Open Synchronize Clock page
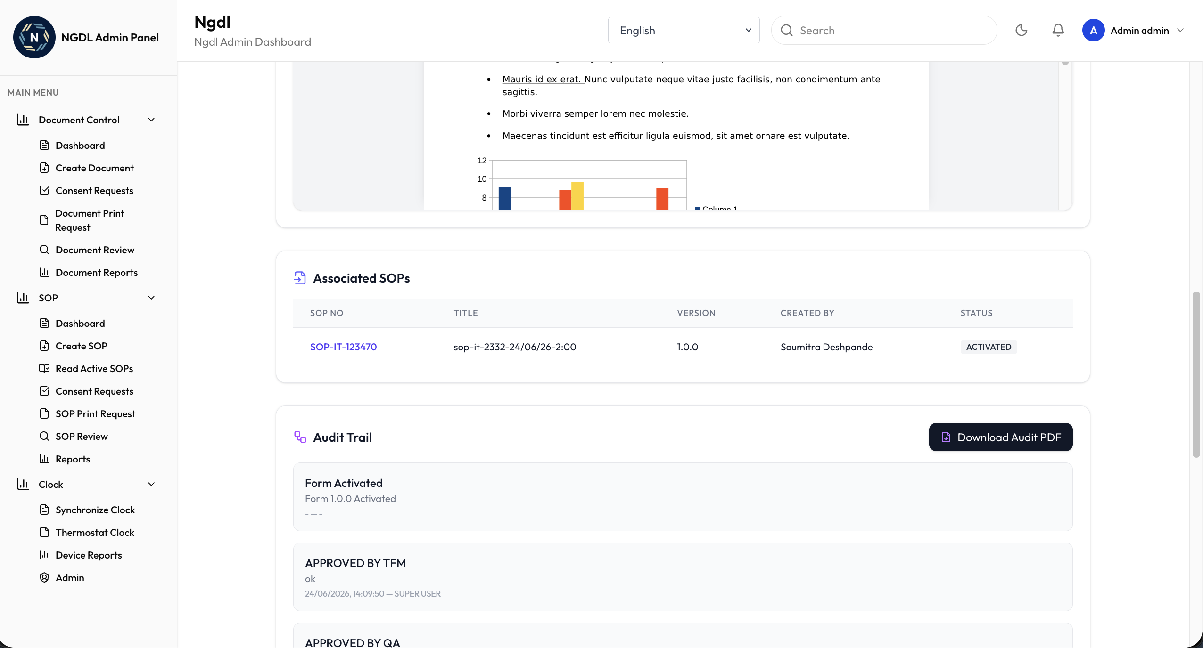 [95, 510]
